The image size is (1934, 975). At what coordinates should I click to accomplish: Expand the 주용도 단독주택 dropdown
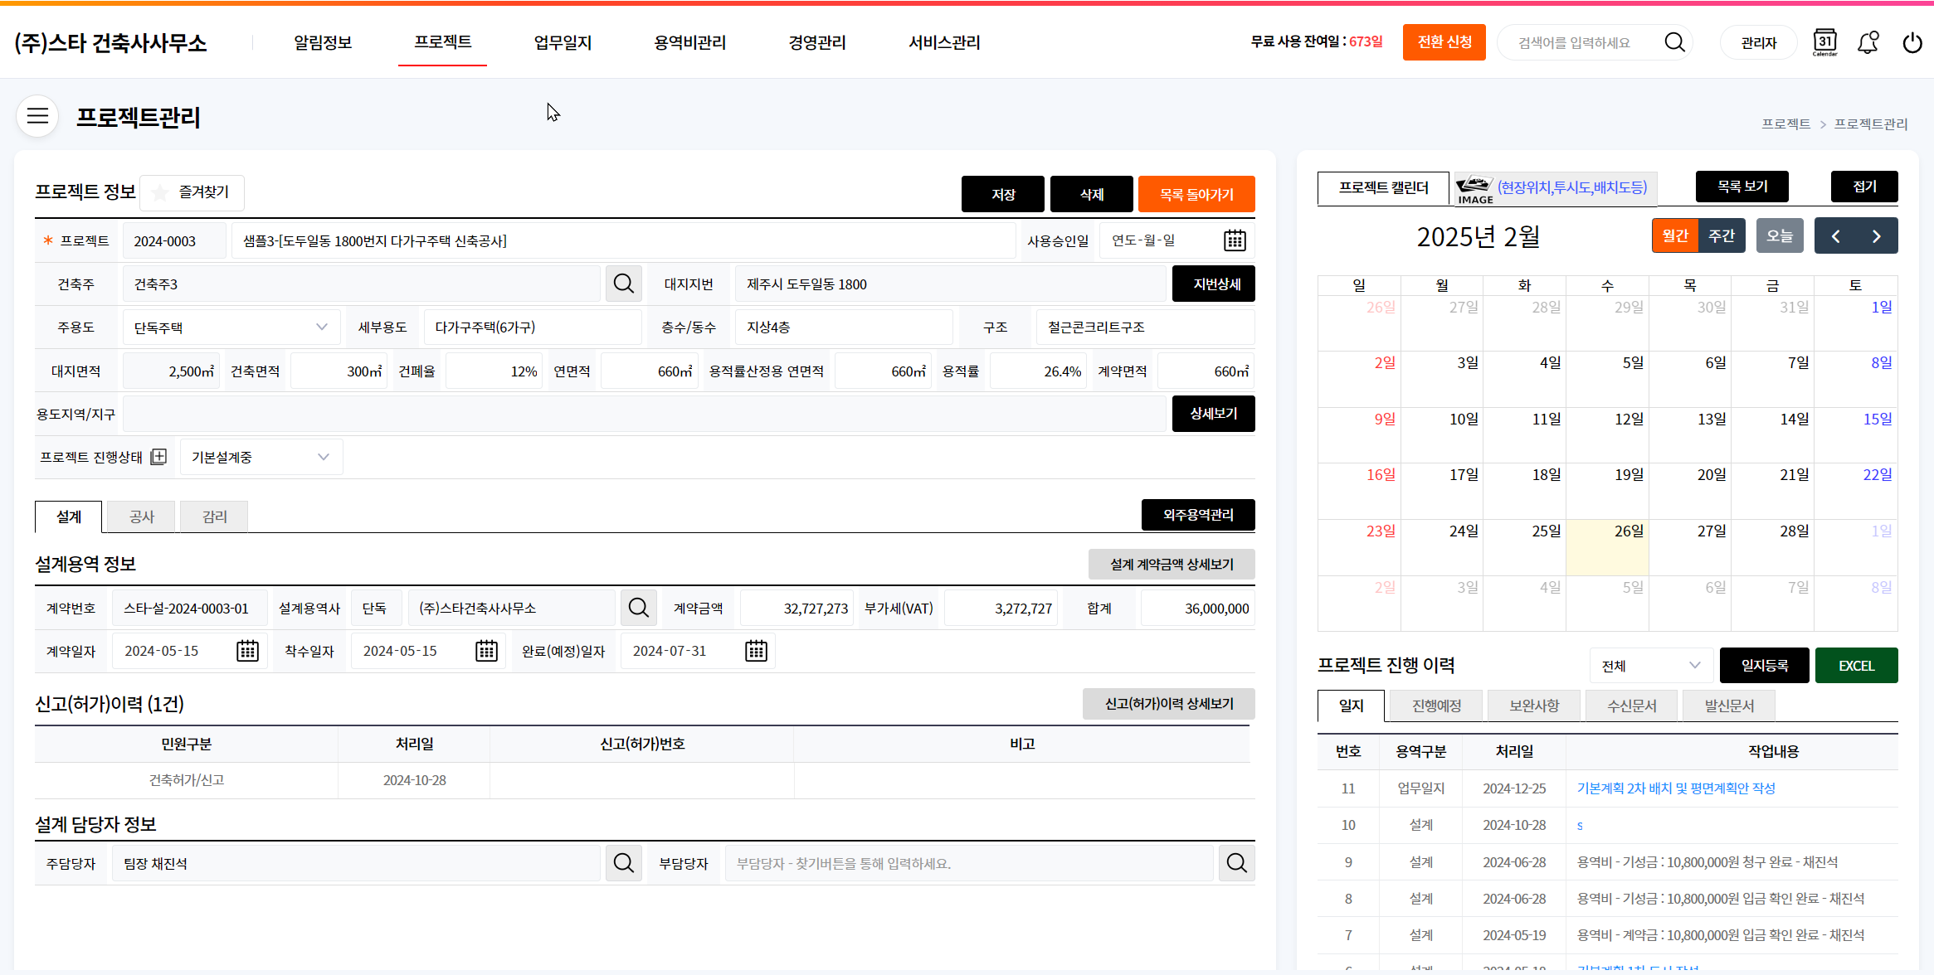tap(231, 327)
